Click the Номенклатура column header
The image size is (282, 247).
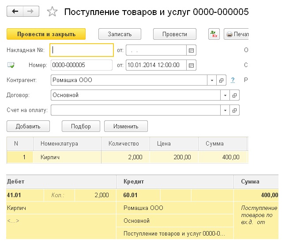(x=67, y=144)
